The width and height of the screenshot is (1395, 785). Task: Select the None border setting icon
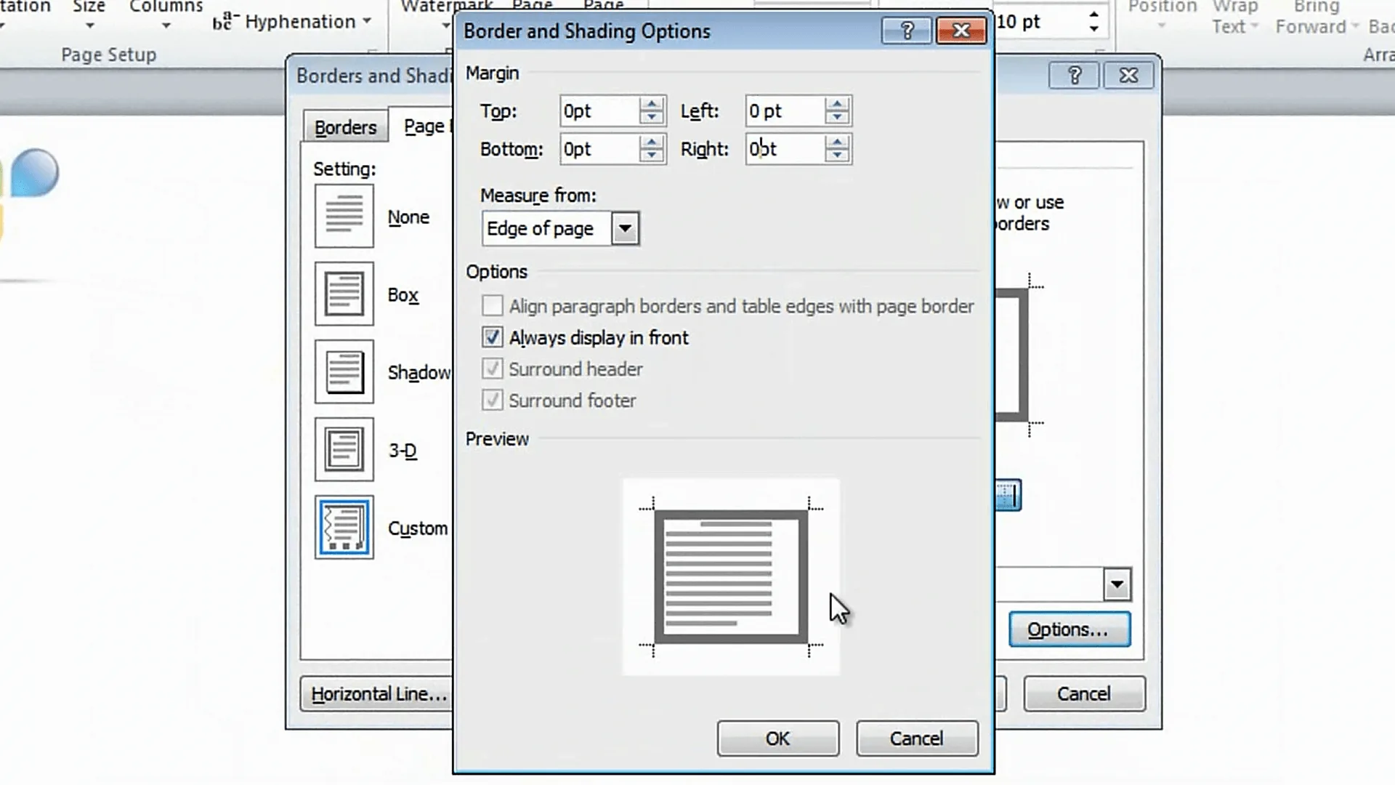(344, 215)
